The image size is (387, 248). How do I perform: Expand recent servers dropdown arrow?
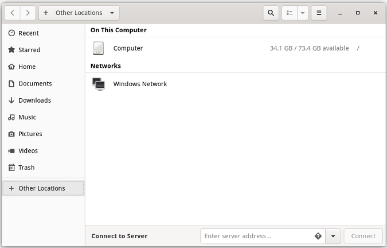[x=334, y=236]
